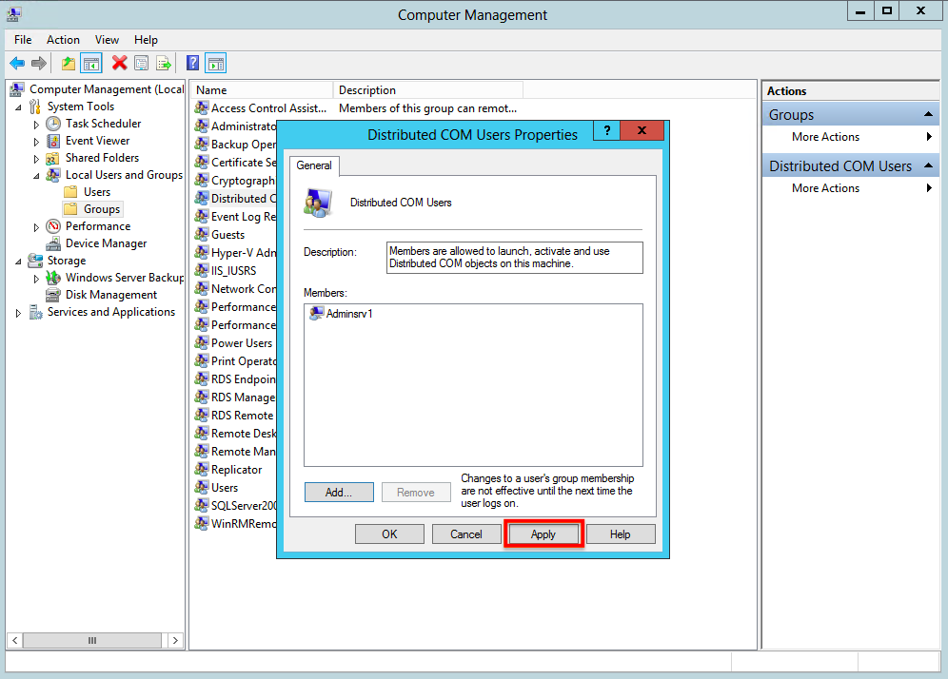Click the Forward arrow toolbar icon
This screenshot has width=948, height=679.
pos(39,63)
